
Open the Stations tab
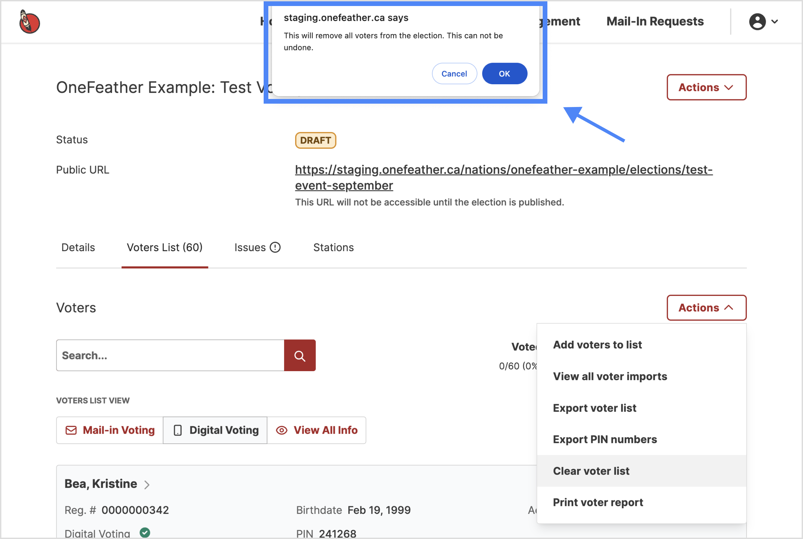coord(334,247)
